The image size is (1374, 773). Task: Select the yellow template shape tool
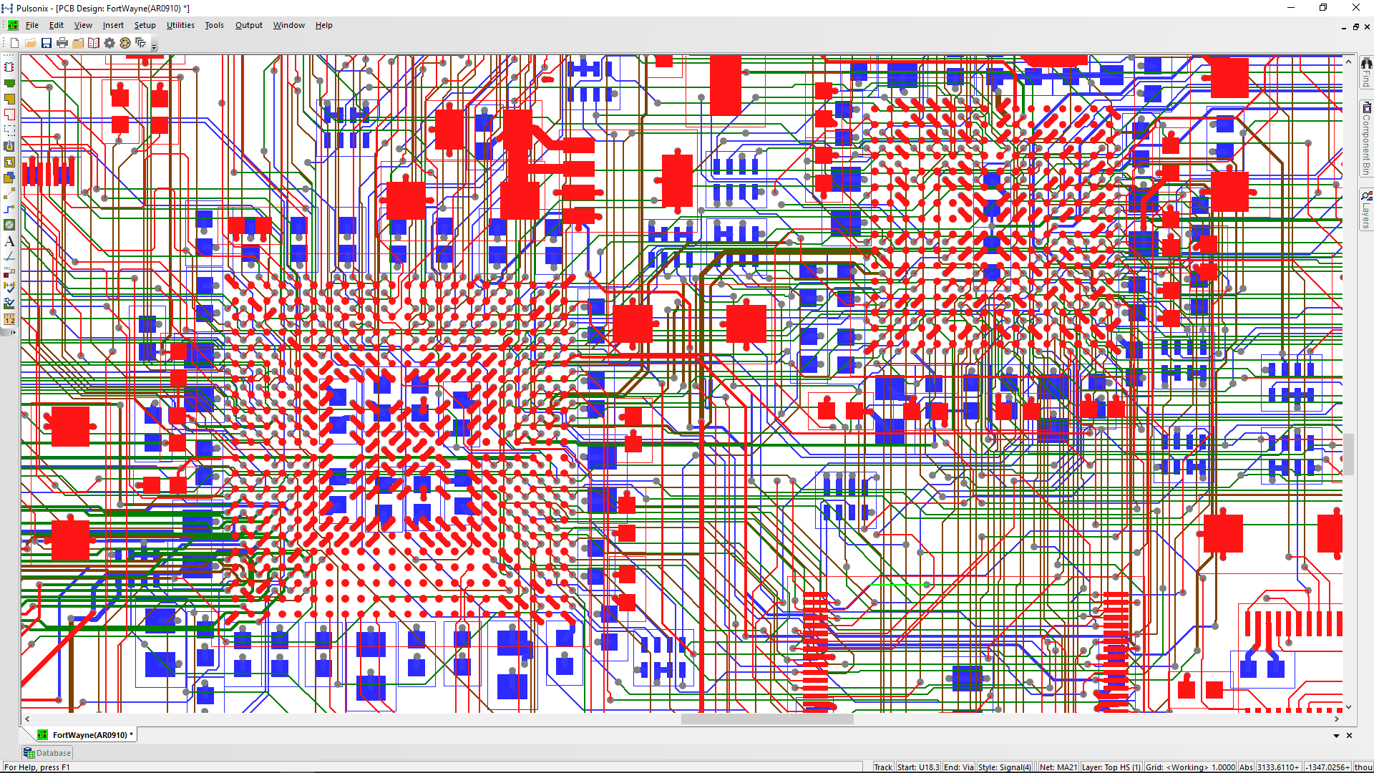tap(9, 162)
